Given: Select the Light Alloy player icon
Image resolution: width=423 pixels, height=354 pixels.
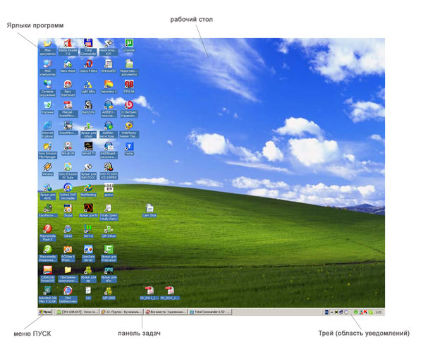Looking at the screenshot, I should coord(88,87).
